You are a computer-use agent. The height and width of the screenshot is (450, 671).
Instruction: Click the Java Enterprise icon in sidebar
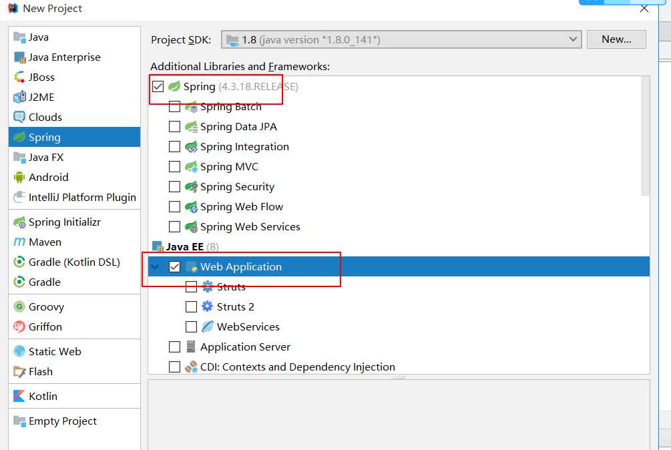click(19, 57)
